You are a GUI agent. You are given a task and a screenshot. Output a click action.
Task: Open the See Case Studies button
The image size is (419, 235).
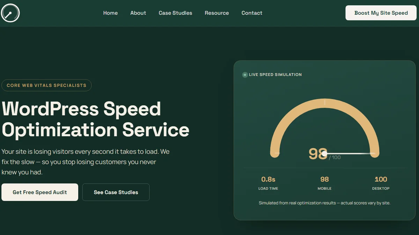(x=116, y=192)
